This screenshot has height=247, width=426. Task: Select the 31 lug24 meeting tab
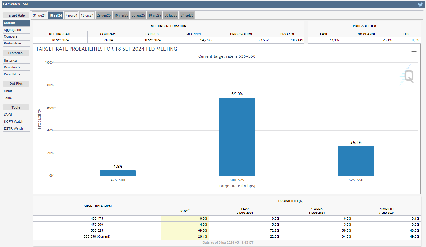click(x=39, y=15)
